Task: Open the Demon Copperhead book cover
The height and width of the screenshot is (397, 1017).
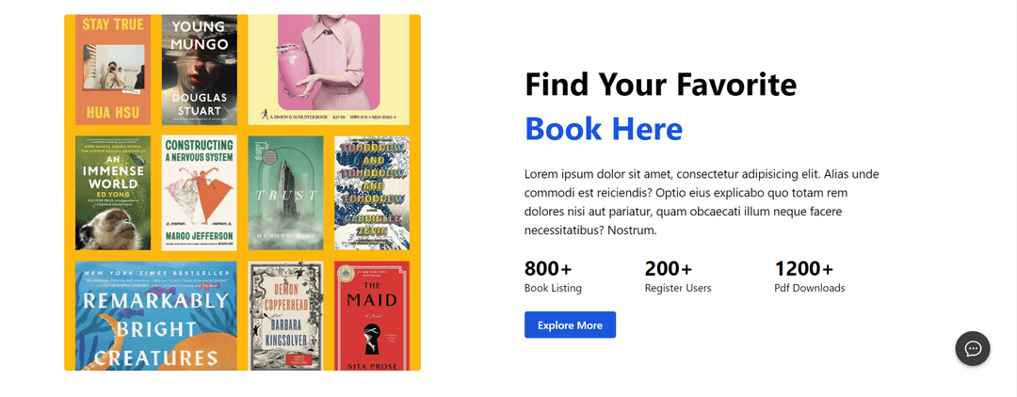Action: coord(286,315)
